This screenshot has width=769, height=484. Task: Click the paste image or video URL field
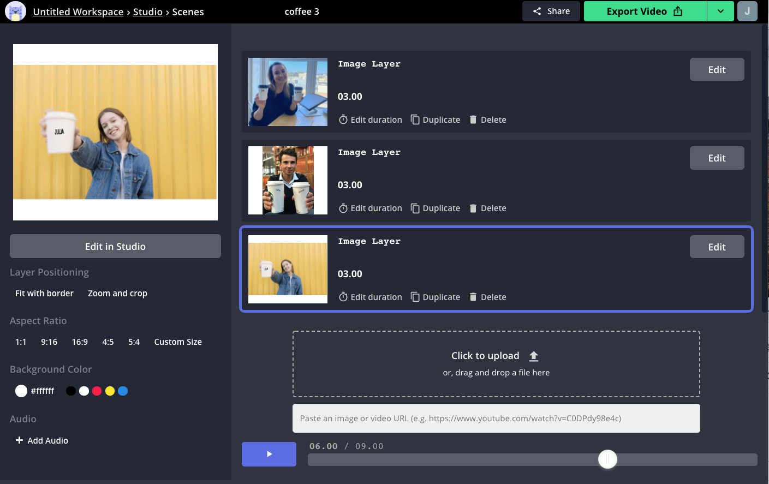(x=496, y=419)
